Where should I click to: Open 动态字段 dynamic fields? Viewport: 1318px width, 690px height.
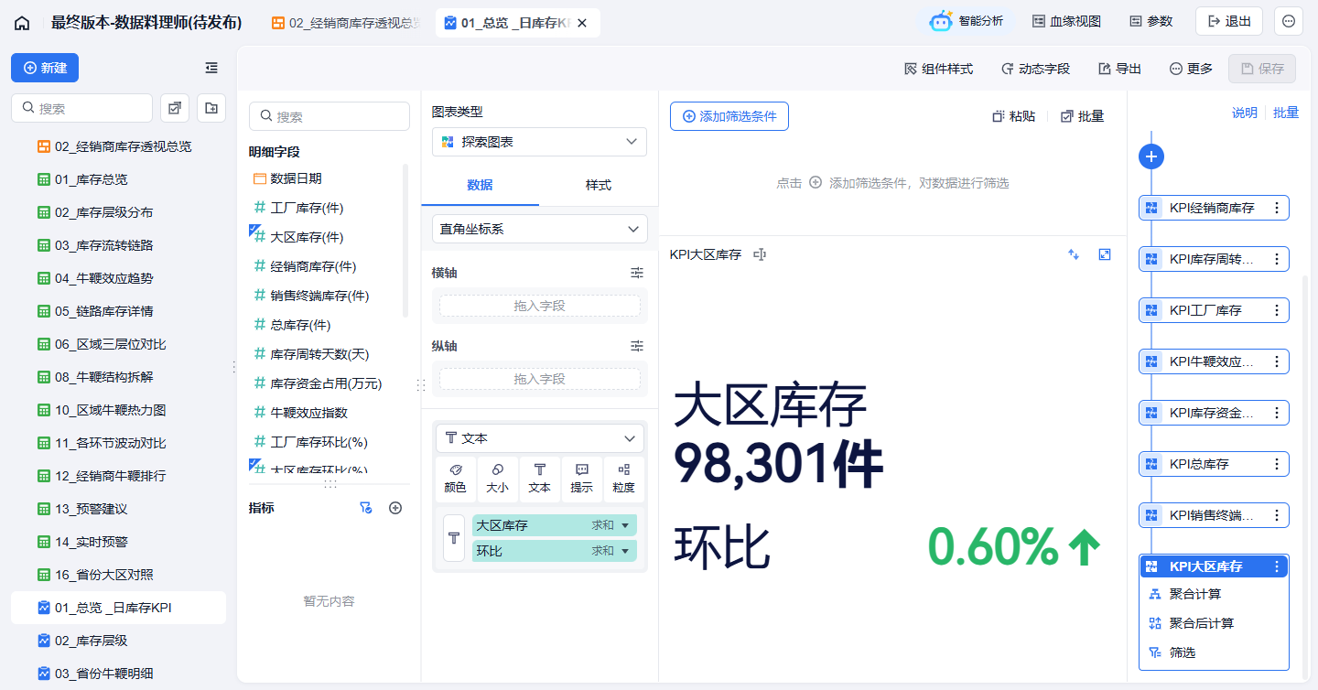point(1035,69)
